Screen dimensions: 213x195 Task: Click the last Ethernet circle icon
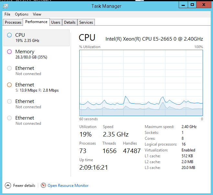pos(9,118)
